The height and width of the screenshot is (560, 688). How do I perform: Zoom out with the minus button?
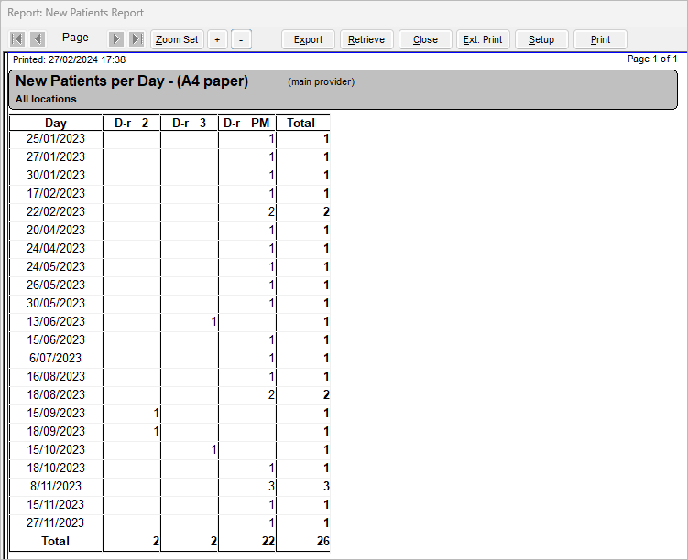pyautogui.click(x=241, y=39)
